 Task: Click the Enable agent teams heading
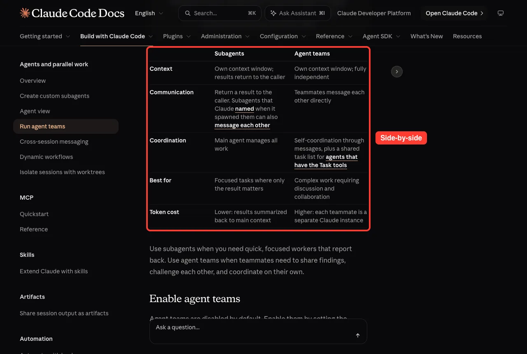click(x=195, y=299)
